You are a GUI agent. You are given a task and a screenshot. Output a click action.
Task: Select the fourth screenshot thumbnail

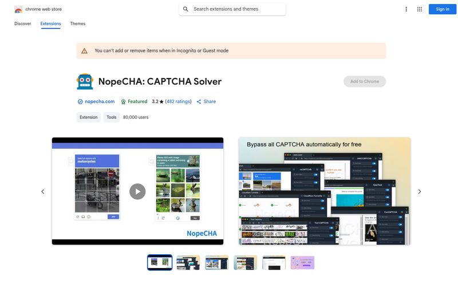tap(246, 262)
